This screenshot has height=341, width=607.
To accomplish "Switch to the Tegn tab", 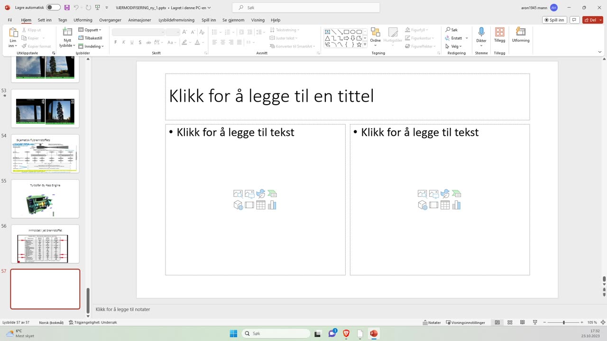I will pos(63,20).
